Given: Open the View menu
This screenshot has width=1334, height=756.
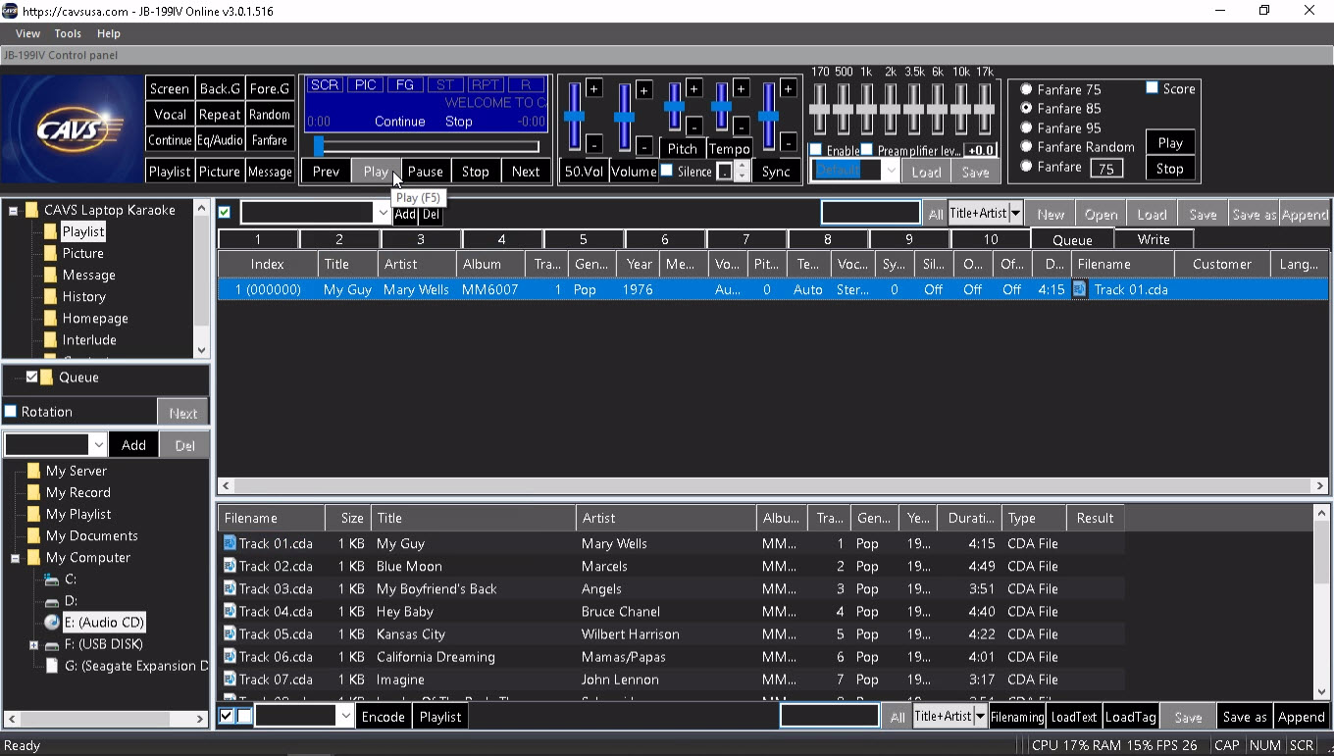Looking at the screenshot, I should [27, 33].
